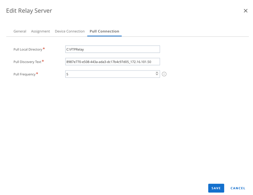Click the Pull Local Directory label

click(x=28, y=50)
